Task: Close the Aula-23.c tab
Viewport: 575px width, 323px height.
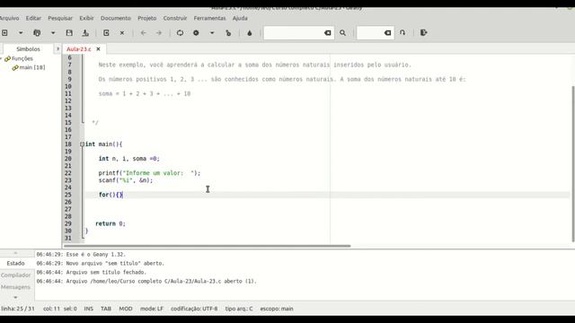Action: [x=98, y=48]
